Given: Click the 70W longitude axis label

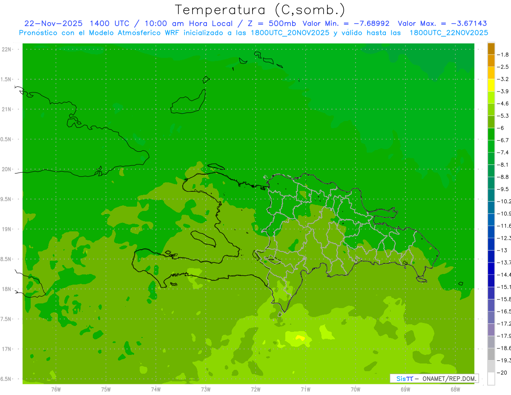Looking at the screenshot, I should (356, 389).
